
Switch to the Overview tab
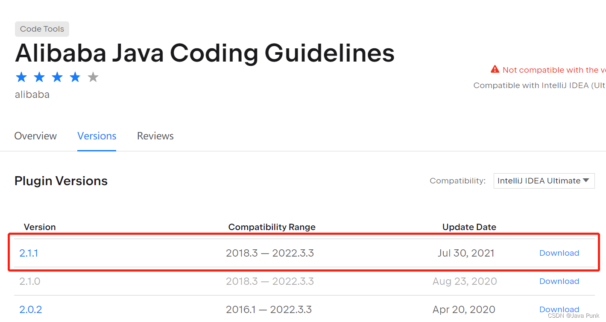35,136
